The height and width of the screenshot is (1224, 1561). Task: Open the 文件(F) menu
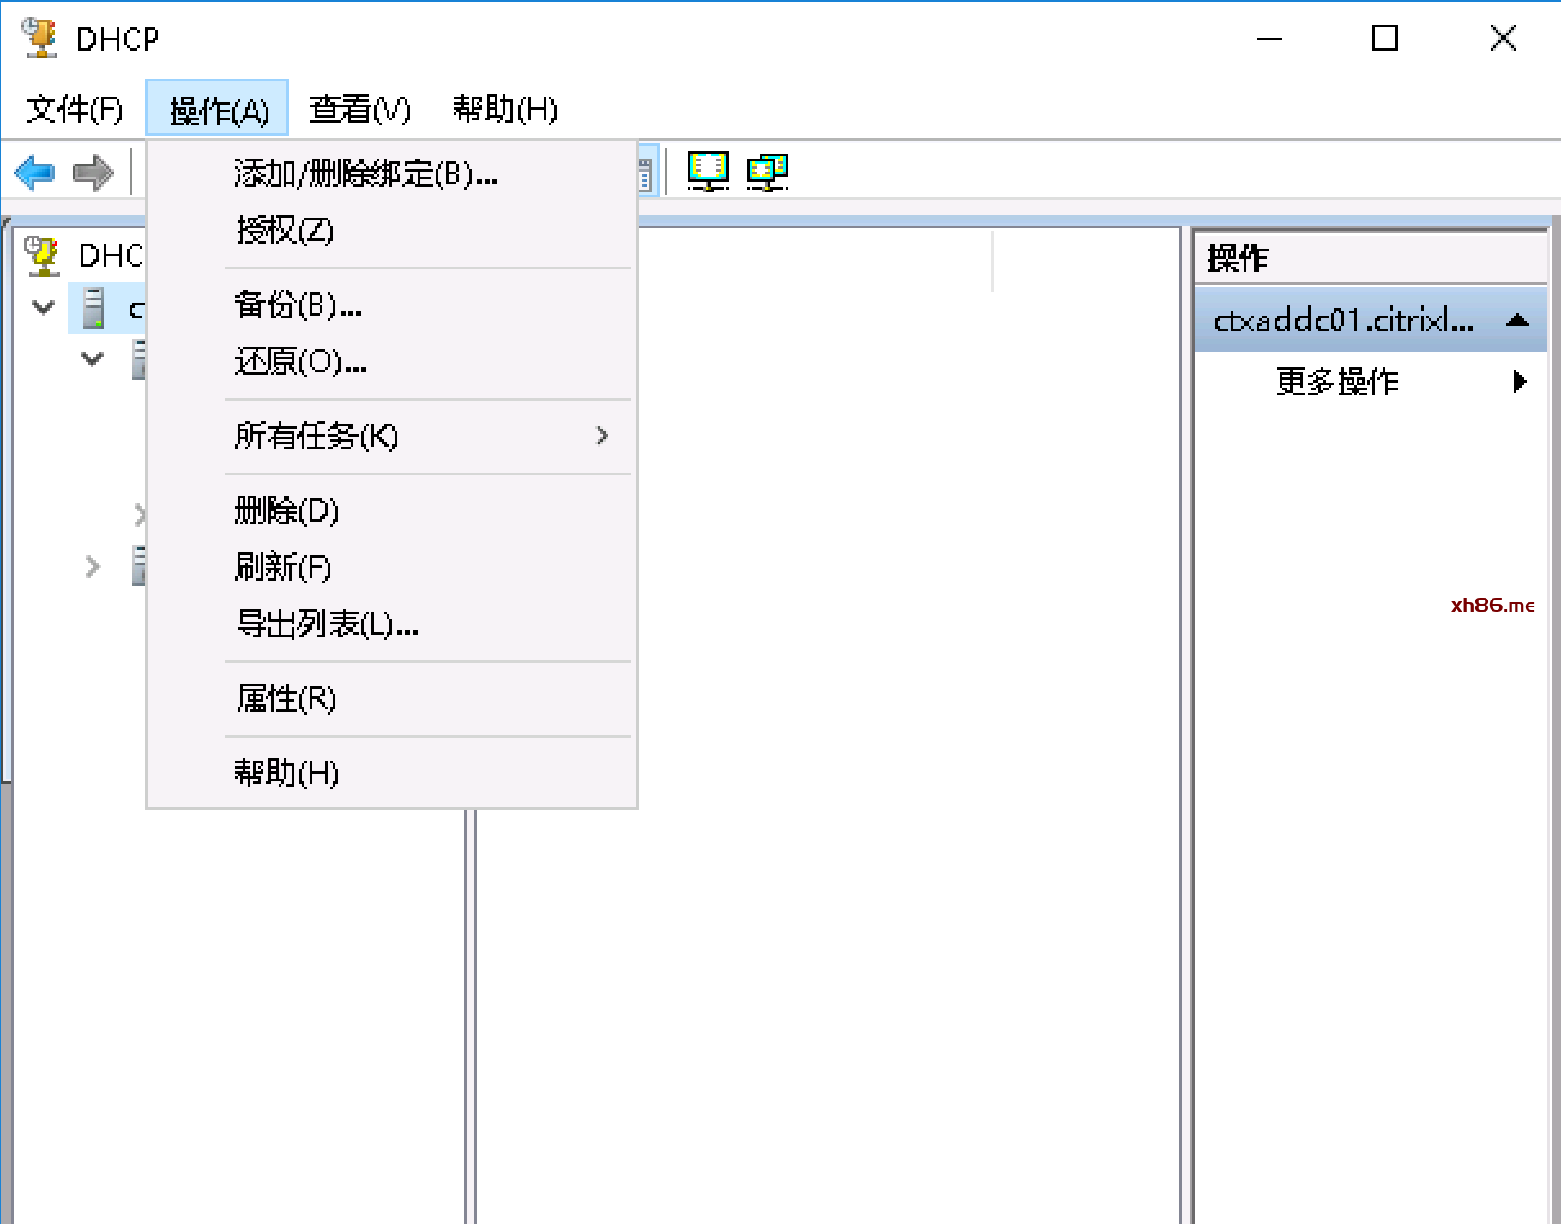click(x=75, y=109)
